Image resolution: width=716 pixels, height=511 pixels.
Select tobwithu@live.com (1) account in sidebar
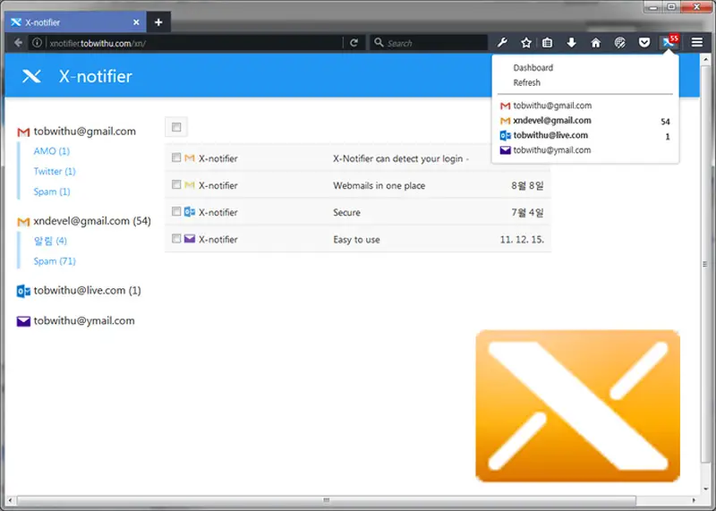click(x=87, y=291)
